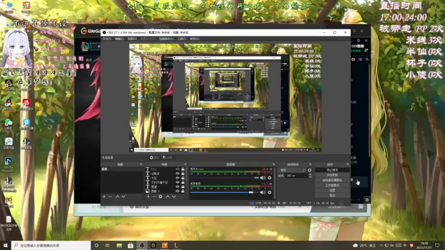Toggle the lock on 图像 2 source
The height and width of the screenshot is (250, 445).
[183, 191]
